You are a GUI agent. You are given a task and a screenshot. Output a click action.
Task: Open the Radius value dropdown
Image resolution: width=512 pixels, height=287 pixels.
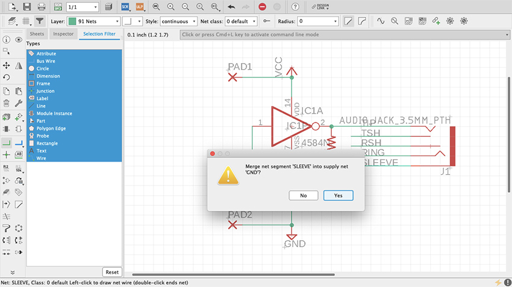pos(317,22)
